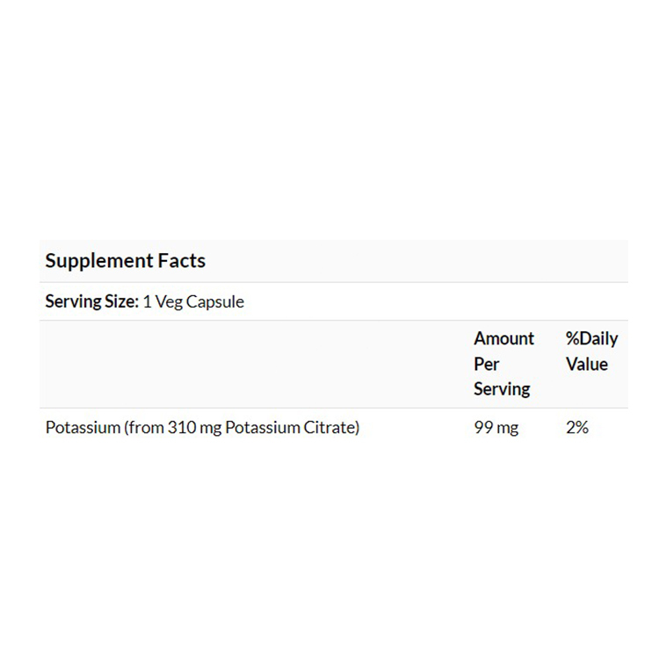Click the word Capsule in the serving size
659x659 pixels.
(x=215, y=301)
